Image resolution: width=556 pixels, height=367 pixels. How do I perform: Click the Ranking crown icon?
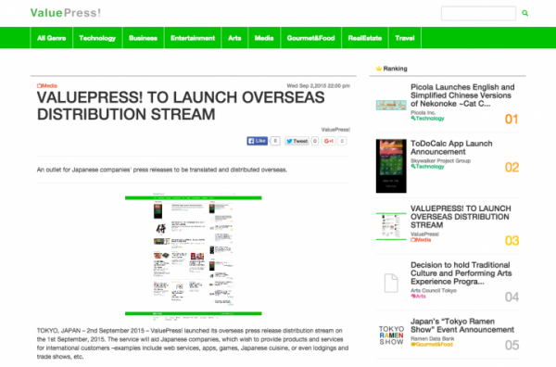tap(379, 69)
